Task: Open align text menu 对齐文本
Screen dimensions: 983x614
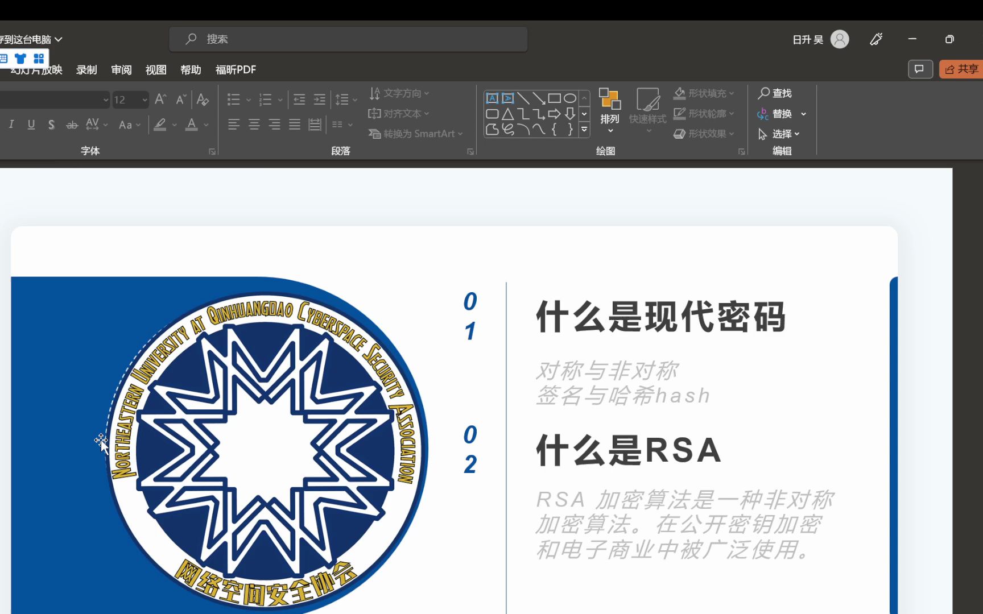Action: (399, 114)
